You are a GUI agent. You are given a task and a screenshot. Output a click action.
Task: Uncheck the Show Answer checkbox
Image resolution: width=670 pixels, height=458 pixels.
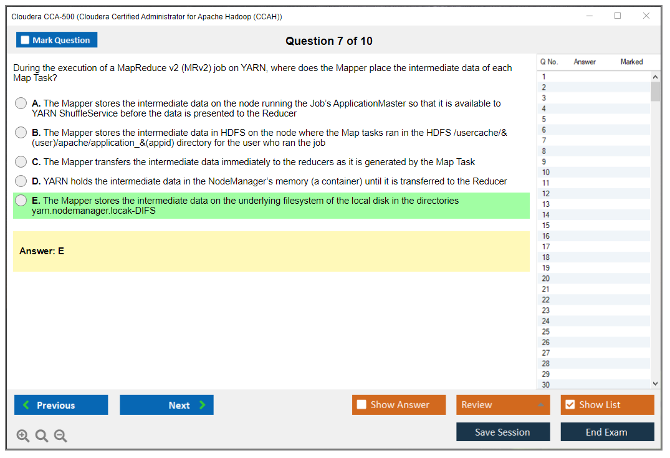[x=362, y=405]
